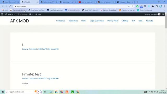Open the Copy Trading bookmark
Screen dimensions: 167x94
[x=55, y=10]
